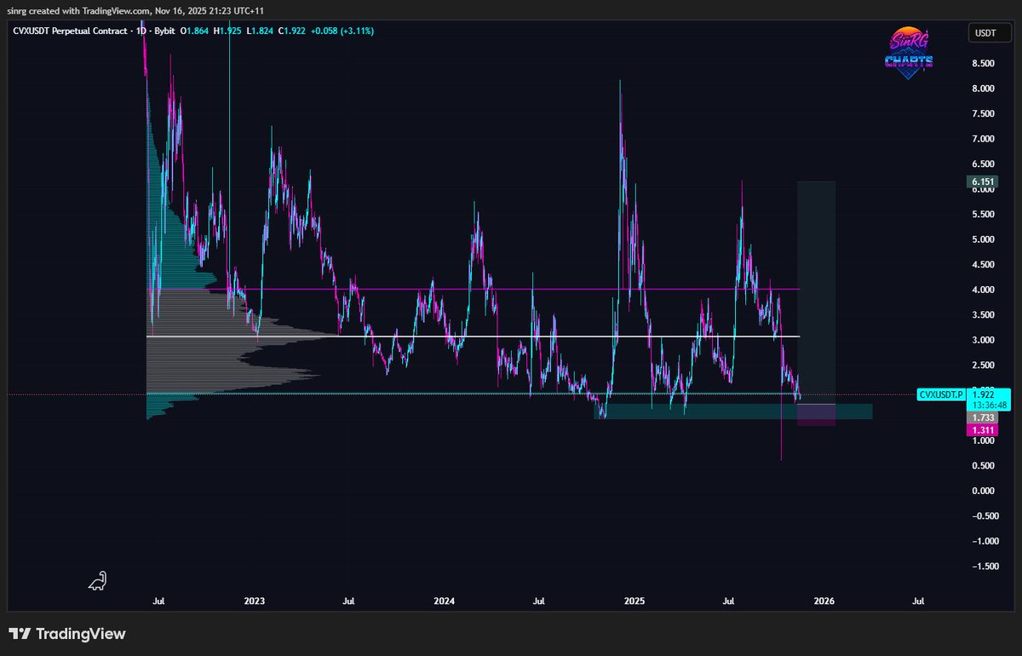Click the TradingView logo in bottom left corner
The image size is (1022, 656).
tap(66, 634)
